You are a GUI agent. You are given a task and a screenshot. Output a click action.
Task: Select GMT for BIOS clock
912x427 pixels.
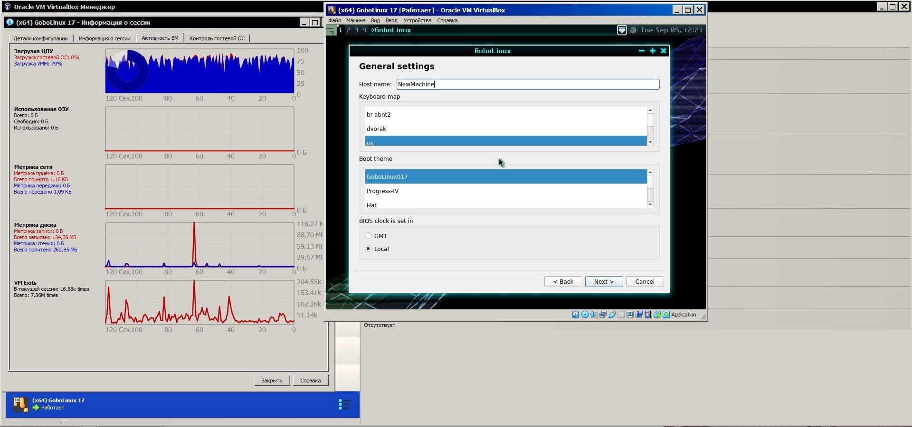coord(368,236)
